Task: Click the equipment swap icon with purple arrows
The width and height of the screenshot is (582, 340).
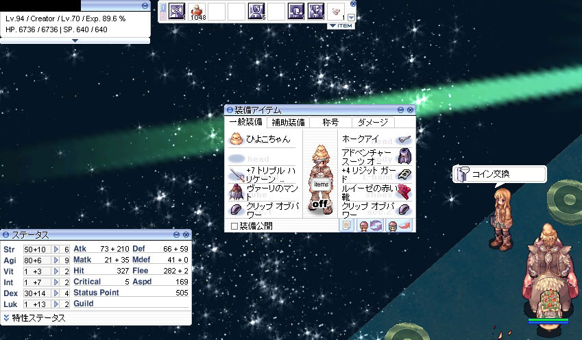Action: pyautogui.click(x=370, y=226)
